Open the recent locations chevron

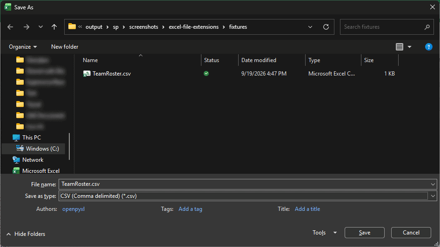tap(40, 27)
